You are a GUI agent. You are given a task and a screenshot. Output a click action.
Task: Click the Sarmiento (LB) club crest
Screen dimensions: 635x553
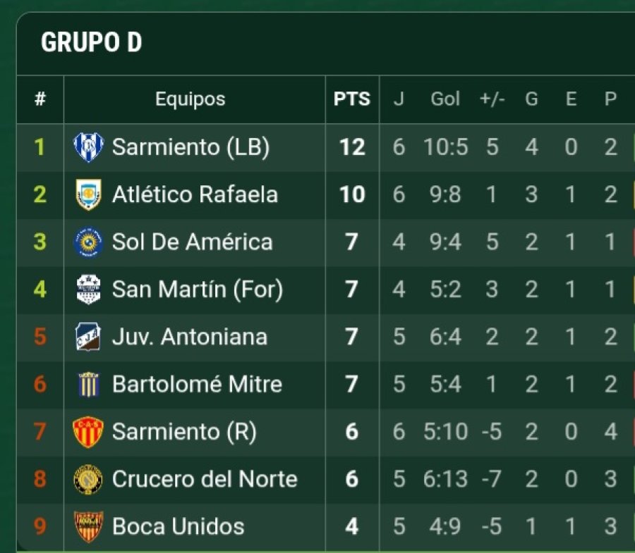89,147
